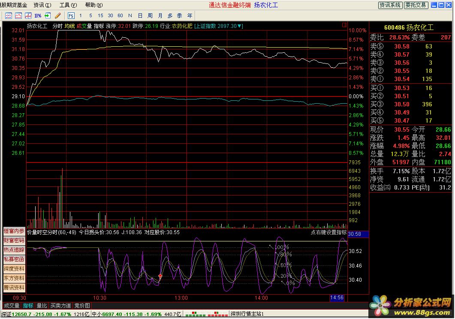The height and width of the screenshot is (319, 455).
Task: Open 腾讯资料 sidebar button
Action: [14, 287]
